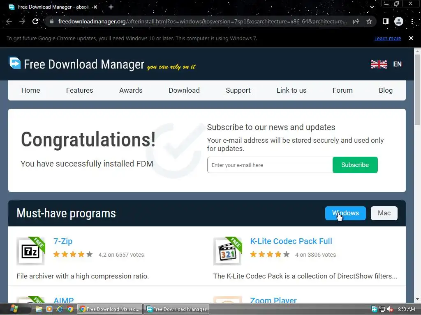Open the 7-Zip program link

[x=63, y=241]
